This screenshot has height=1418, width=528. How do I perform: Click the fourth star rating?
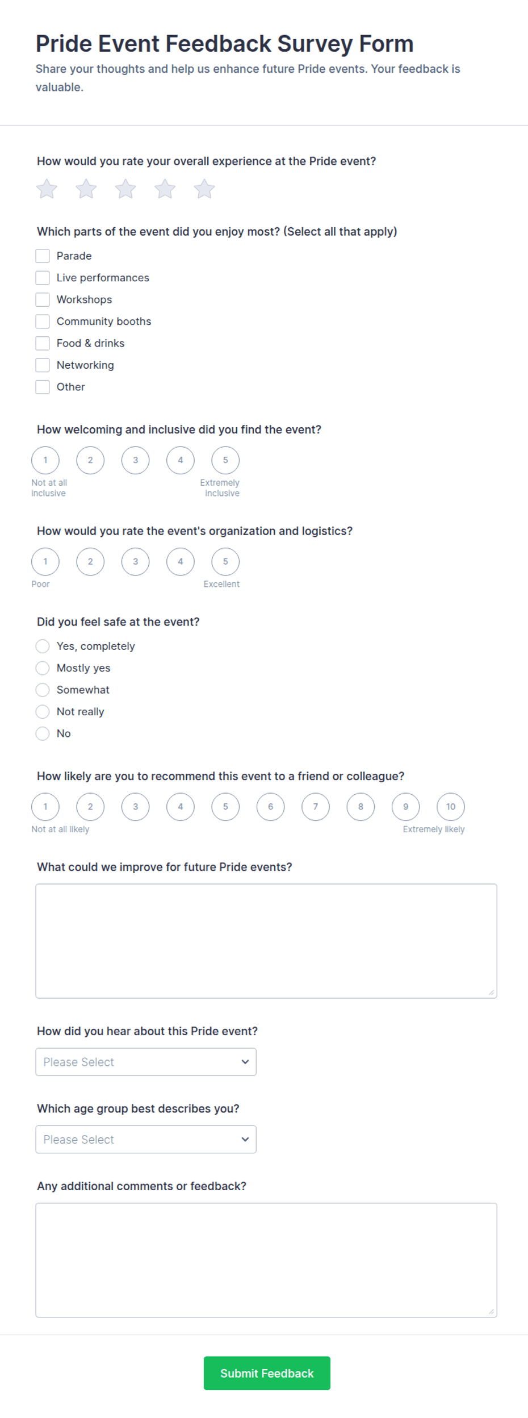[165, 189]
